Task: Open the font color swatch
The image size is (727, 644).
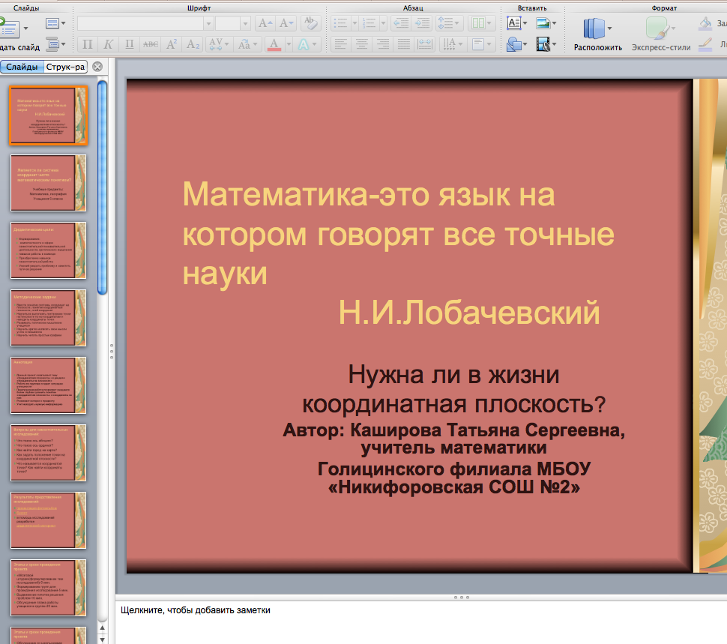Action: [275, 44]
